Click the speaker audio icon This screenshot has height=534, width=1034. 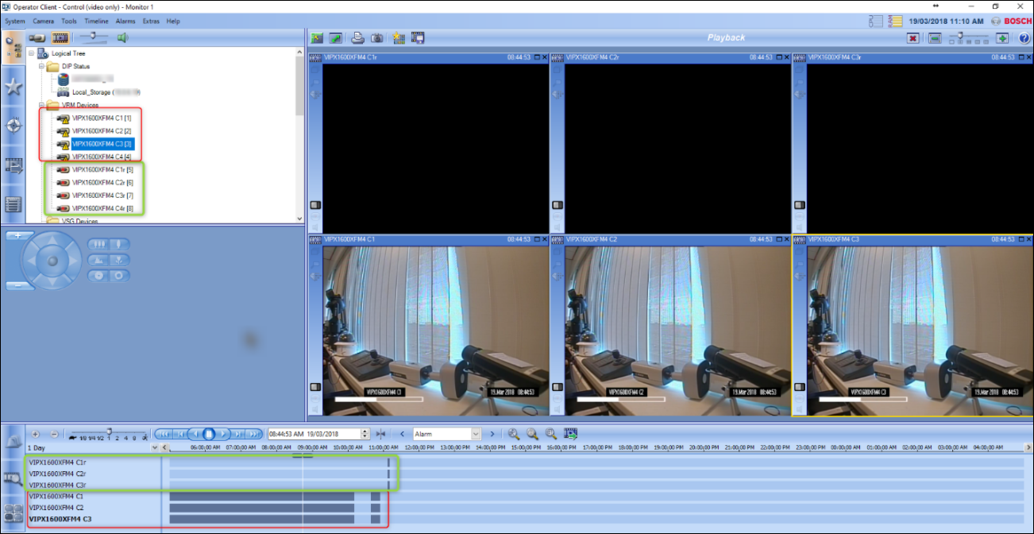click(x=123, y=37)
